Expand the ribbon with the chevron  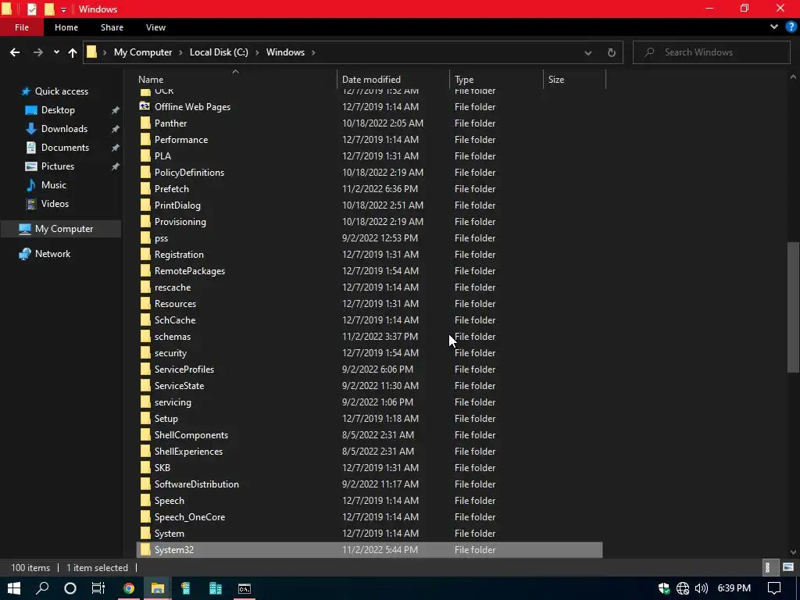tap(774, 27)
